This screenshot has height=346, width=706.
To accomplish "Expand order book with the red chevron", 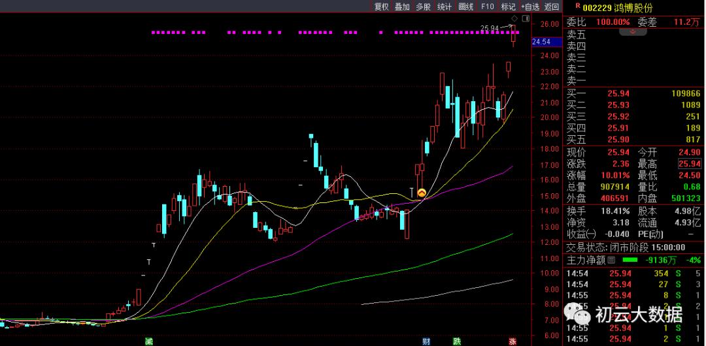I will (x=633, y=31).
